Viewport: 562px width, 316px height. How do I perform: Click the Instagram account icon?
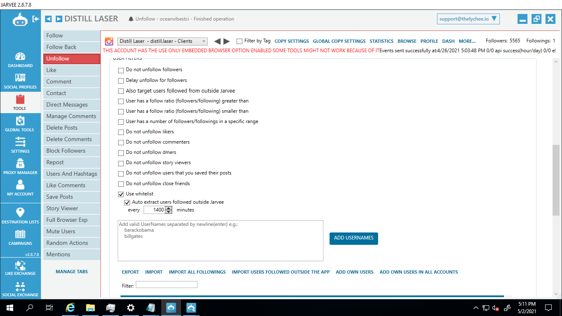click(x=109, y=41)
